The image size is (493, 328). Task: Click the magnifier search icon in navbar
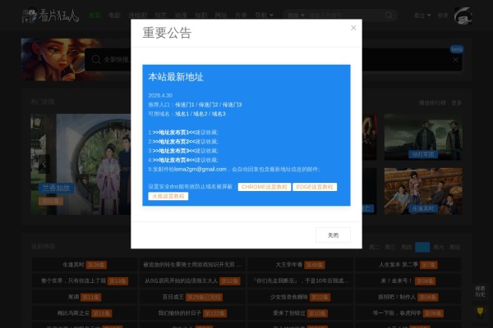[x=389, y=15]
